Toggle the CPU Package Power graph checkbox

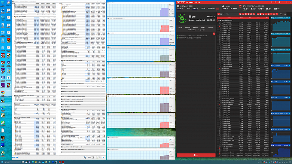click(x=219, y=104)
